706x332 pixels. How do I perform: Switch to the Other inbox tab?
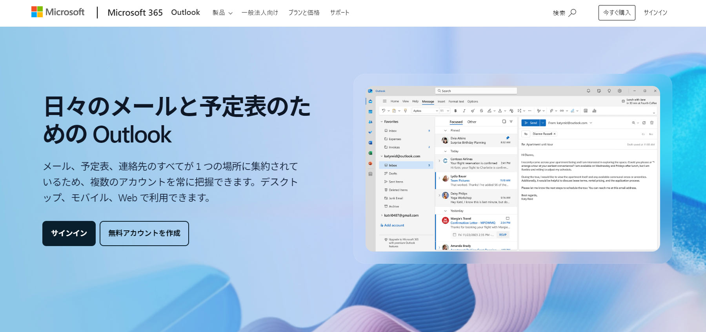472,122
